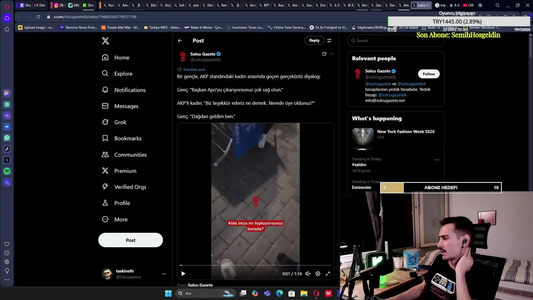Open Opera sidebar heart pinboards icon
The image size is (533, 300).
coord(7,244)
